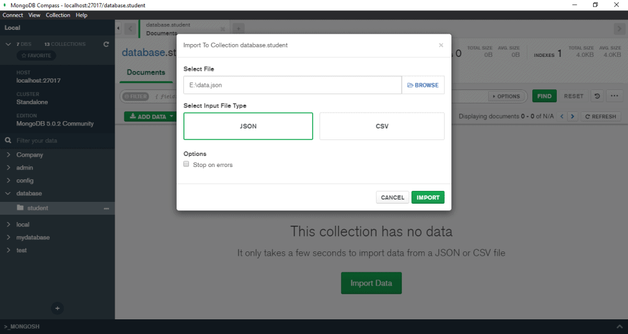
Task: Click the previous tab arrow button
Action: (x=130, y=29)
